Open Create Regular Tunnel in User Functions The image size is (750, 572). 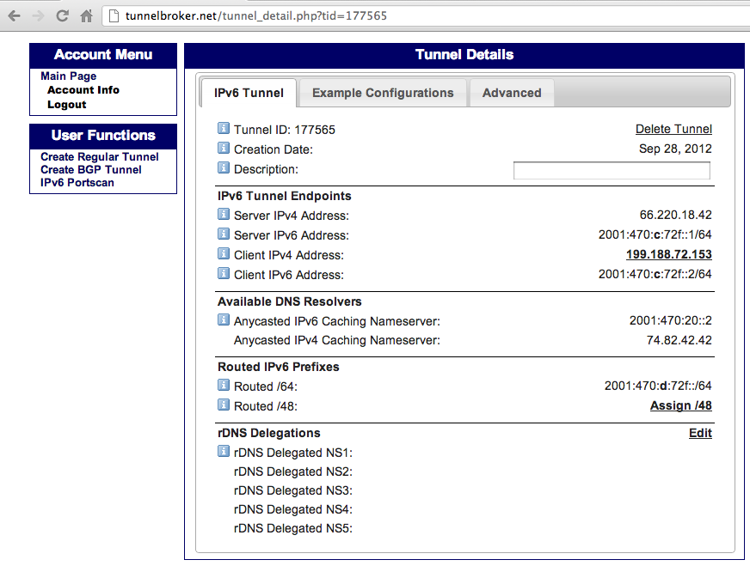[x=100, y=157]
